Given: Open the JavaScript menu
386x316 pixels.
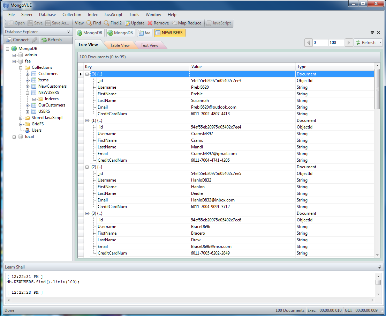Looking at the screenshot, I should (113, 15).
